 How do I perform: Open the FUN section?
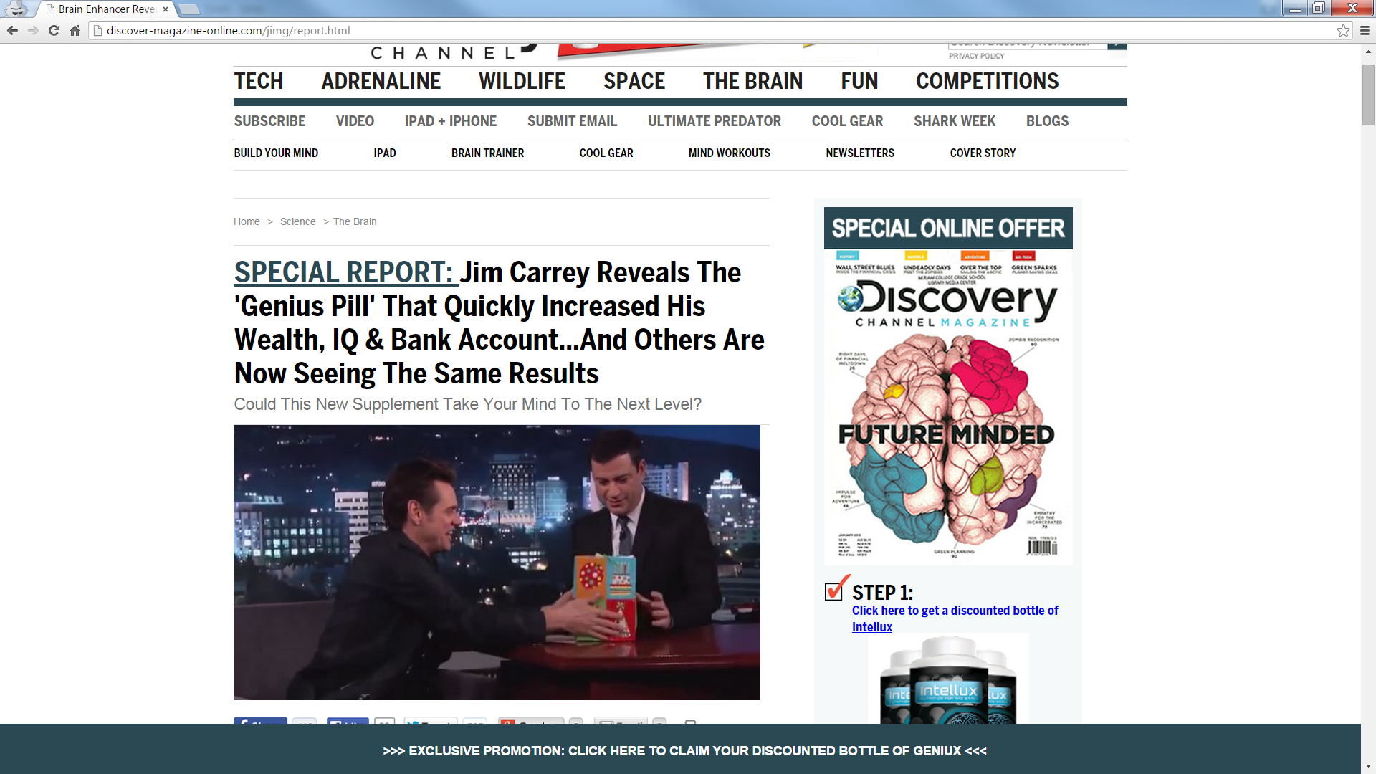click(x=859, y=81)
